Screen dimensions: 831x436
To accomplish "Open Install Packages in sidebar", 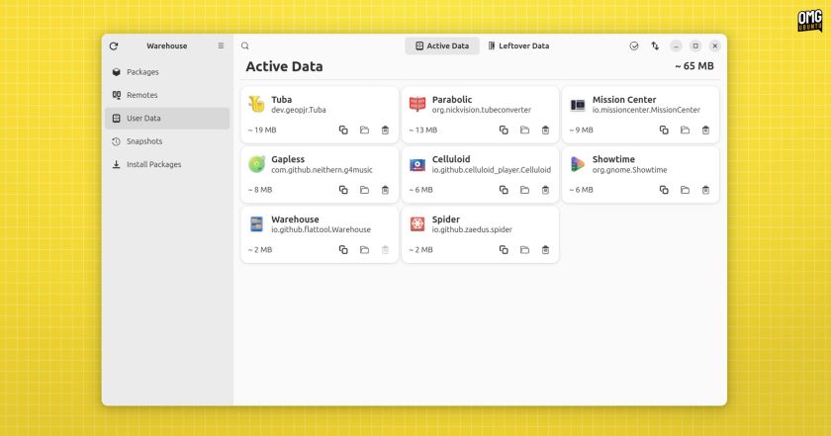I will coord(167,165).
